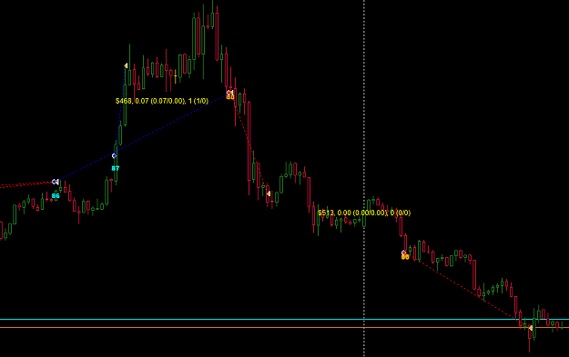This screenshot has width=569, height=357.
Task: Select the cyan horizontal price line
Action: [x=284, y=320]
